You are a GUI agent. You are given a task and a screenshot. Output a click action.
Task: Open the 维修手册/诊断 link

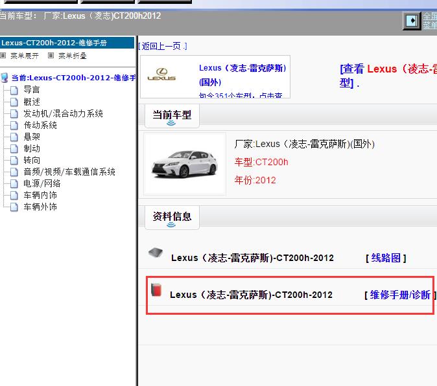pos(400,295)
